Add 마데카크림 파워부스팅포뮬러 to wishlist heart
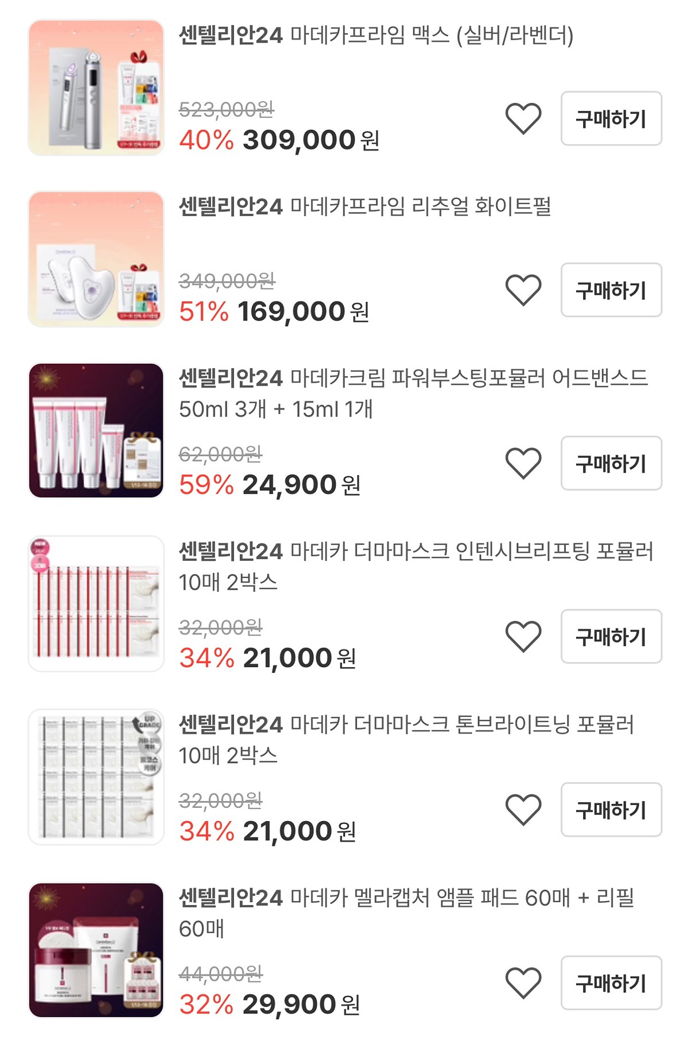The image size is (690, 1040). 523,463
